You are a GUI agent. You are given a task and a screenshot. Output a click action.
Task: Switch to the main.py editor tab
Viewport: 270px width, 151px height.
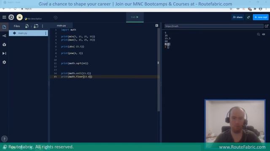point(61,26)
